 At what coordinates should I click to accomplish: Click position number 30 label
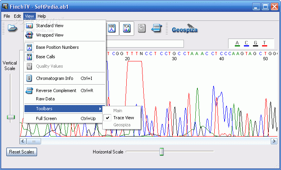pos(174,59)
